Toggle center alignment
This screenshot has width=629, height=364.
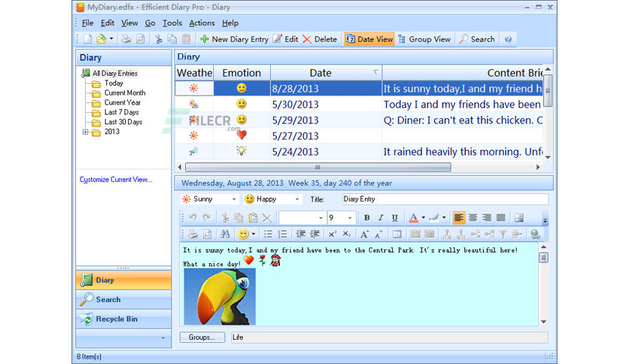click(473, 217)
